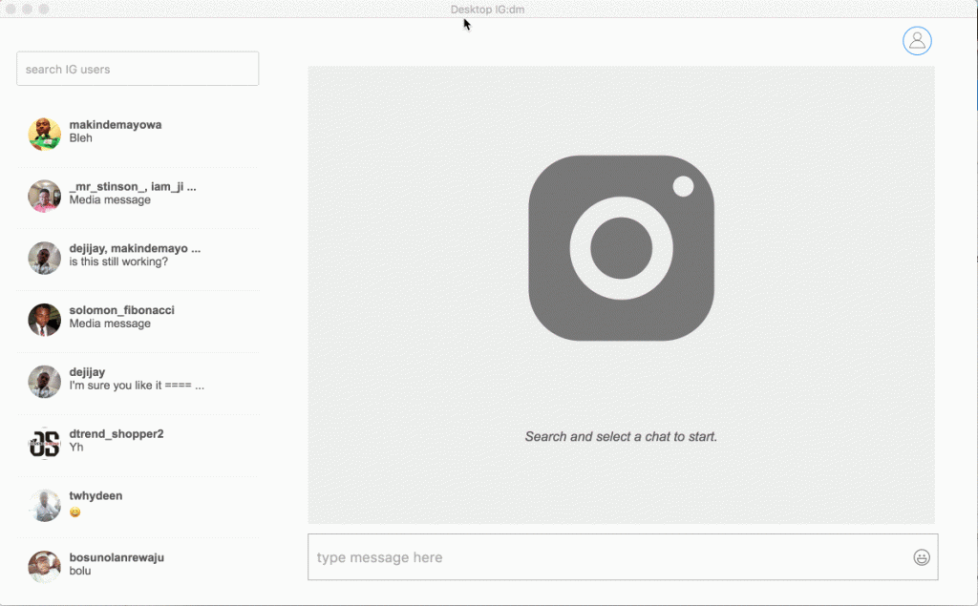Click bosunolanrewaju's avatar picture

[x=44, y=564]
